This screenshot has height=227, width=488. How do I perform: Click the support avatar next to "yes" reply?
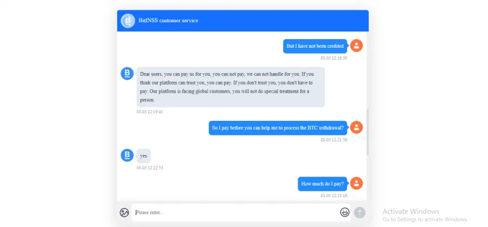(x=127, y=155)
